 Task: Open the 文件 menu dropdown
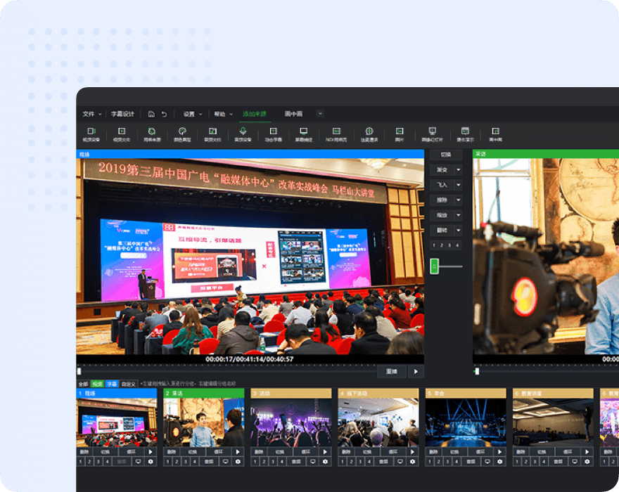coord(91,114)
